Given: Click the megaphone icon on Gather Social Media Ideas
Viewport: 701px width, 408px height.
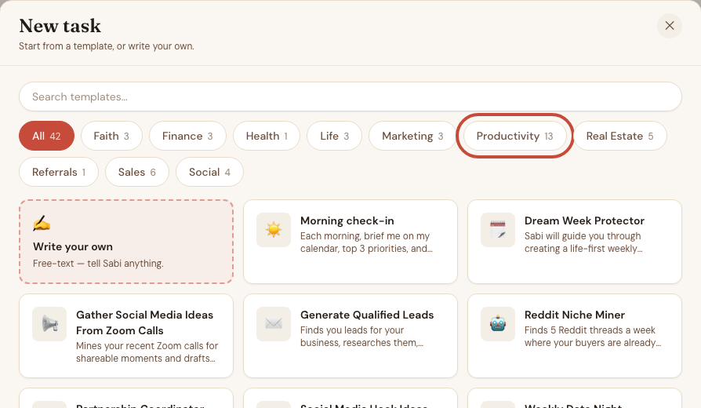Looking at the screenshot, I should (x=49, y=324).
